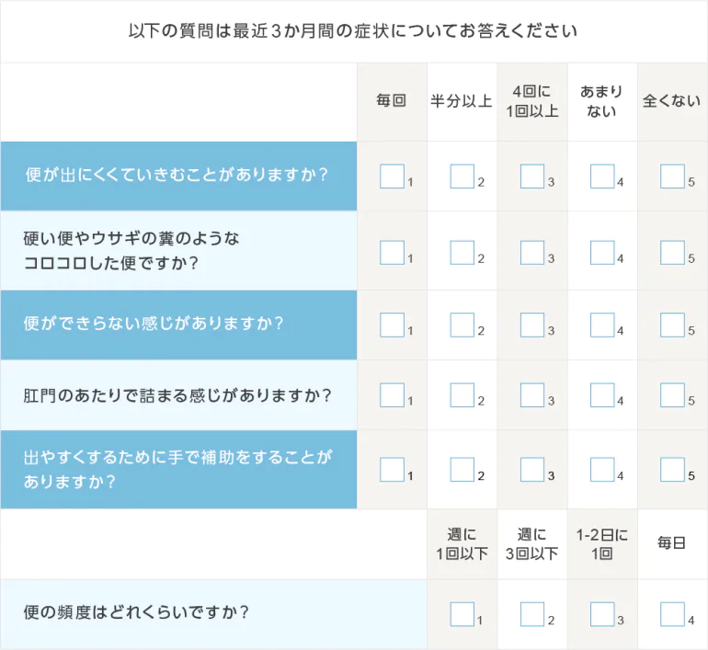The height and width of the screenshot is (650, 708).
Task: Select 半分以上 box for 硬い便 question
Action: coord(462,252)
